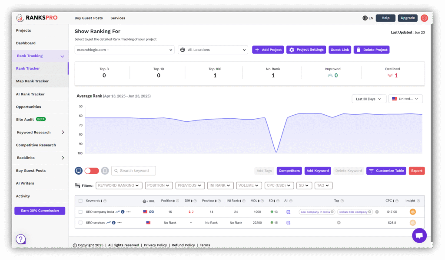This screenshot has height=260, width=445.
Task: Click the Add Project button
Action: (268, 50)
